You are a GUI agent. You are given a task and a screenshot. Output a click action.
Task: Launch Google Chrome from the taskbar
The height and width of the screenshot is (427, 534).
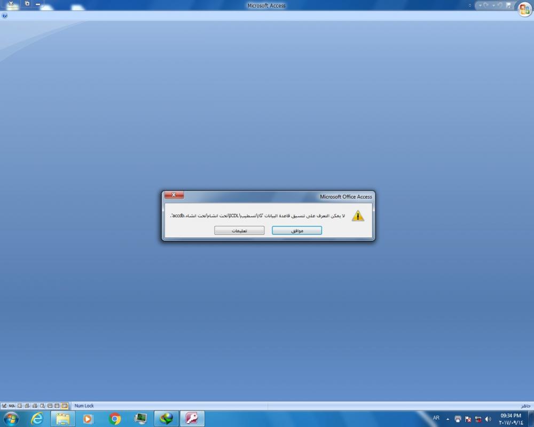point(115,418)
